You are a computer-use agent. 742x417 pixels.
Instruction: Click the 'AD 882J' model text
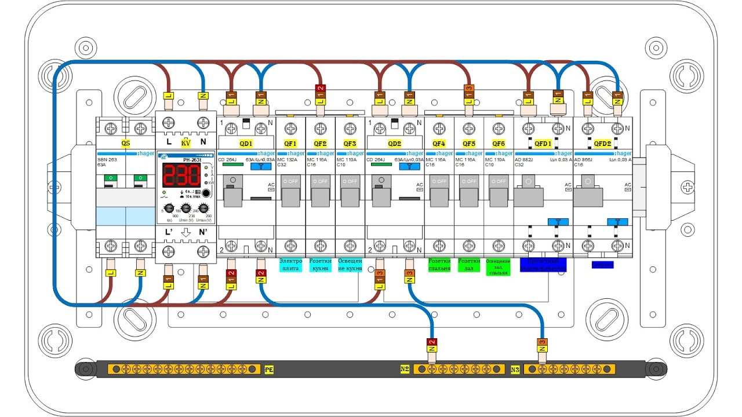(524, 159)
